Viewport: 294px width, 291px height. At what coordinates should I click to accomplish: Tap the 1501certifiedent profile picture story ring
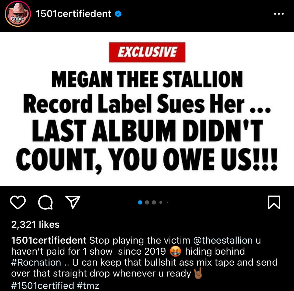click(18, 14)
